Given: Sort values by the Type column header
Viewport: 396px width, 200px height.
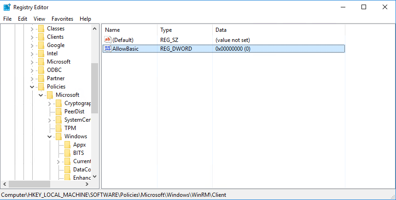Looking at the screenshot, I should [x=184, y=30].
